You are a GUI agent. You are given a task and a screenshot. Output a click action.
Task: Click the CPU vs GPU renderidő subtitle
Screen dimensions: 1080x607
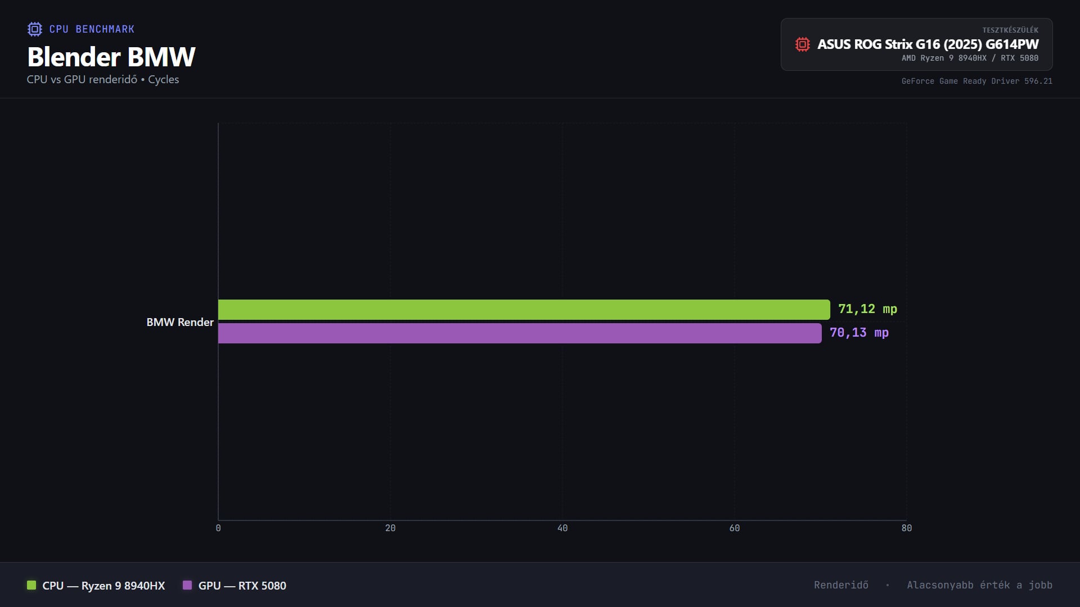[x=103, y=80]
